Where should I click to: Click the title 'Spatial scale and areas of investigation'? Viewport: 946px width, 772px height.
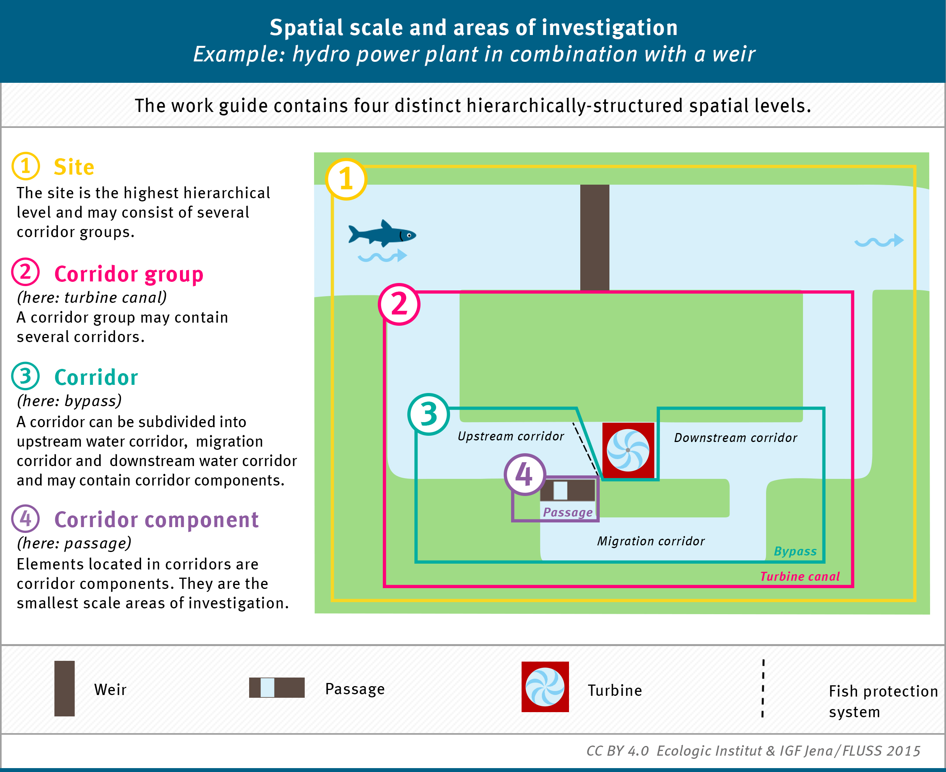click(x=474, y=28)
